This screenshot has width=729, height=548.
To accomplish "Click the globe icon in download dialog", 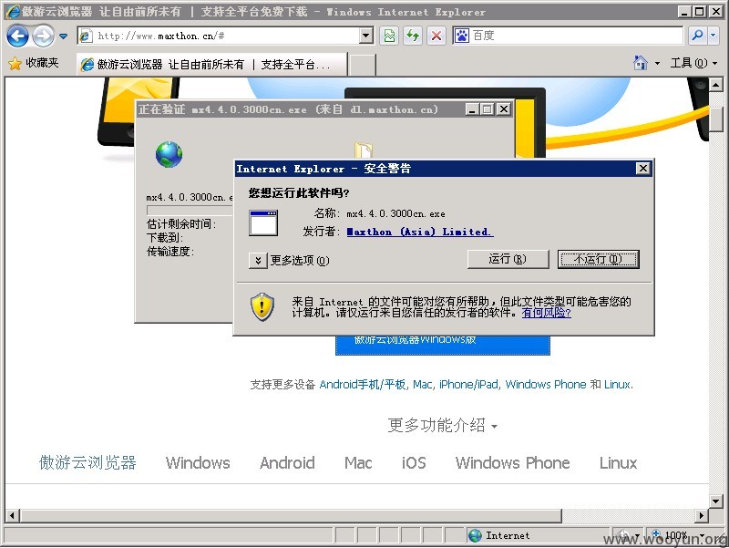I will pos(169,154).
